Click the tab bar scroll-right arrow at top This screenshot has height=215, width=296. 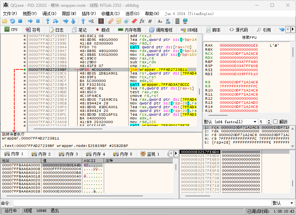click(x=293, y=30)
